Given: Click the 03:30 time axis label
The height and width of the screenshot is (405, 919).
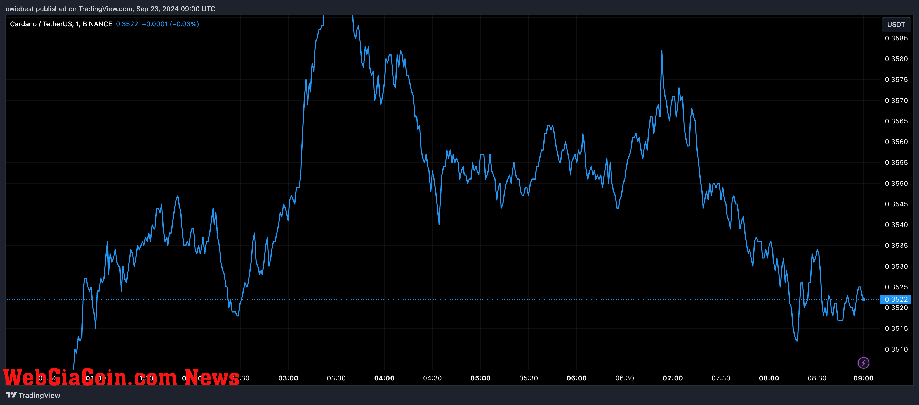Looking at the screenshot, I should click(336, 378).
